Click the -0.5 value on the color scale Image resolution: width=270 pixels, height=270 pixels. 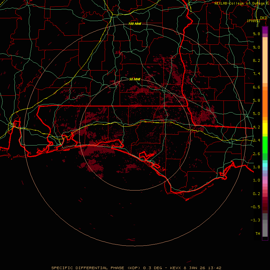pyautogui.click(x=255, y=207)
